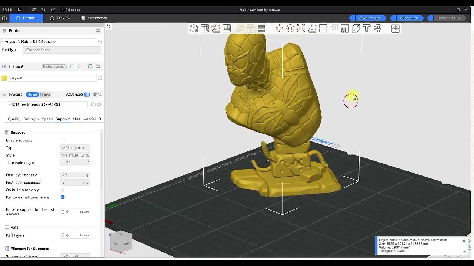474x266 pixels.
Task: Open the Remote Print dropdown arrow
Action: pyautogui.click(x=430, y=18)
